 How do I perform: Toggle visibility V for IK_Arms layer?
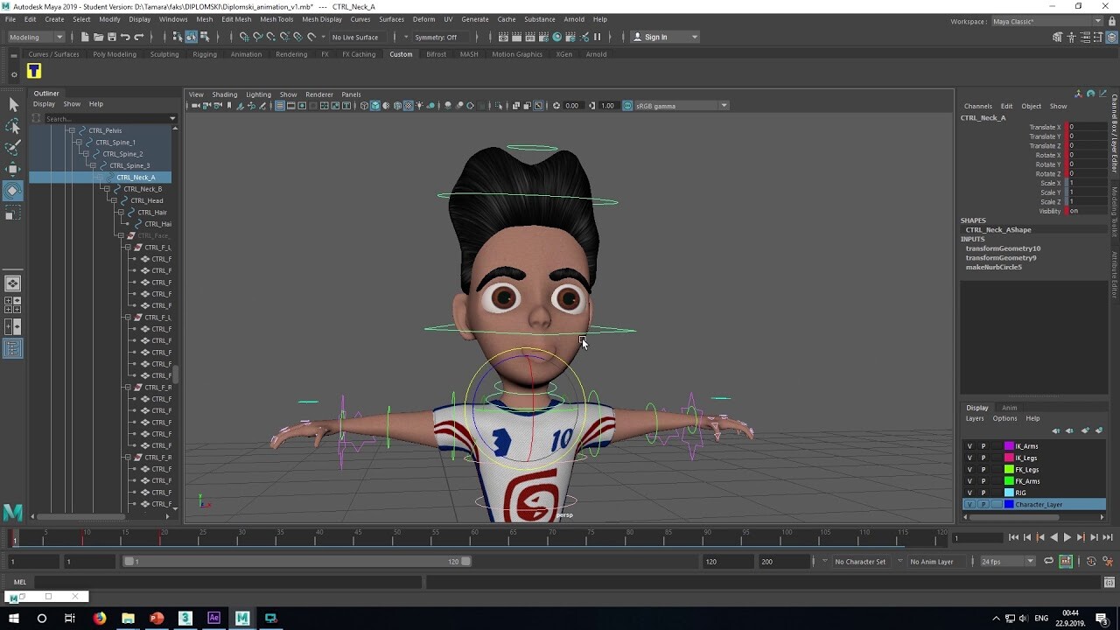tap(969, 446)
